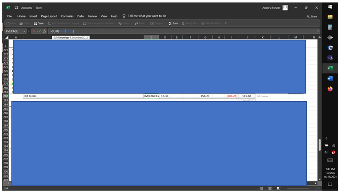Click in the formula bar text

pos(62,31)
